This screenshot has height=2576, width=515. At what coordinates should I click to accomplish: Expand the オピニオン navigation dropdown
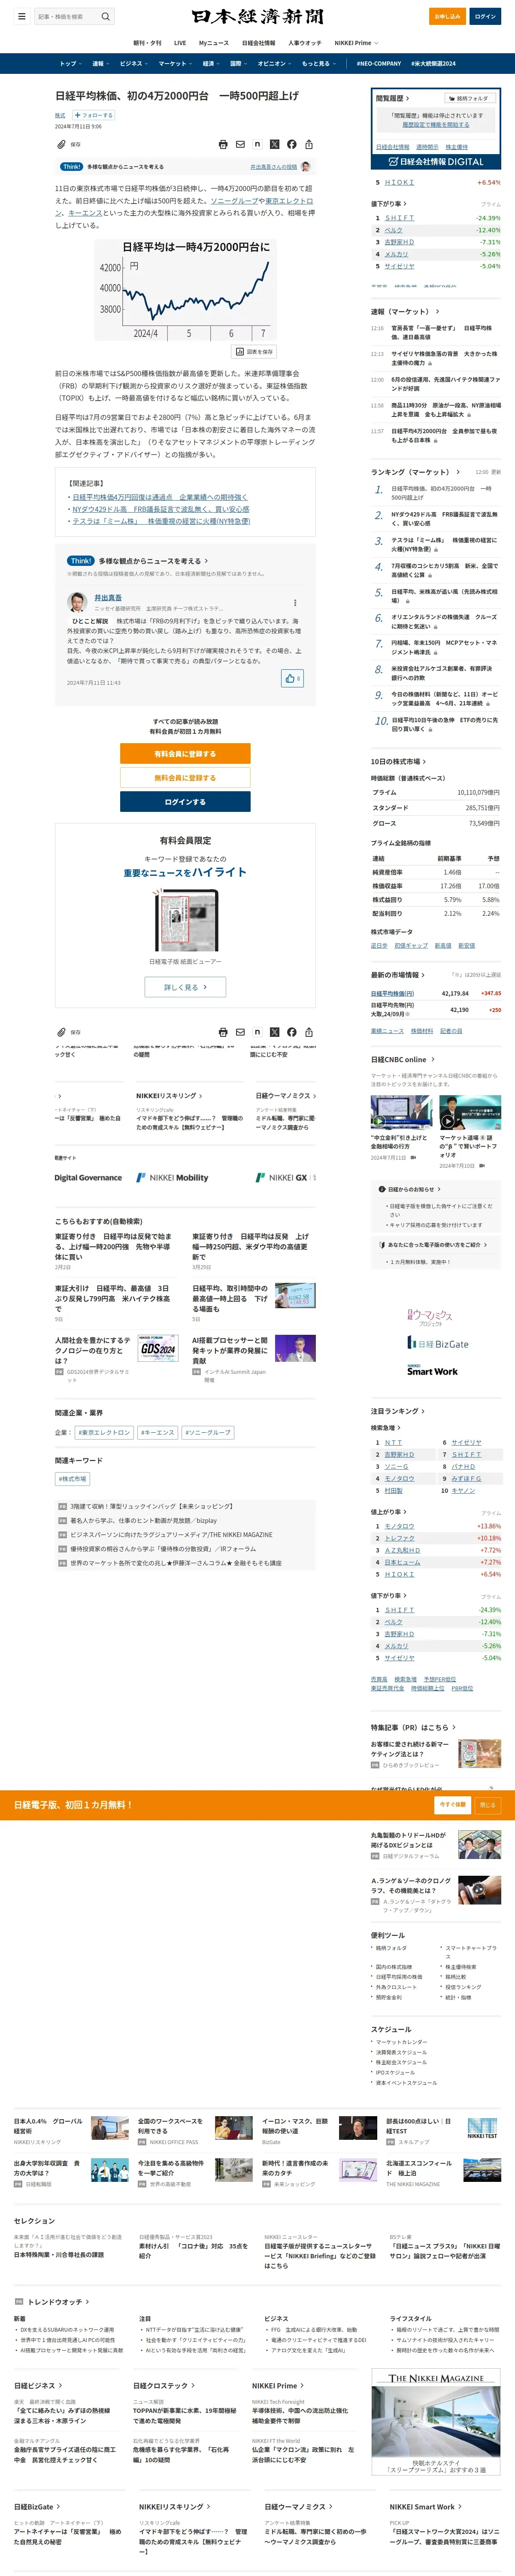(x=275, y=63)
